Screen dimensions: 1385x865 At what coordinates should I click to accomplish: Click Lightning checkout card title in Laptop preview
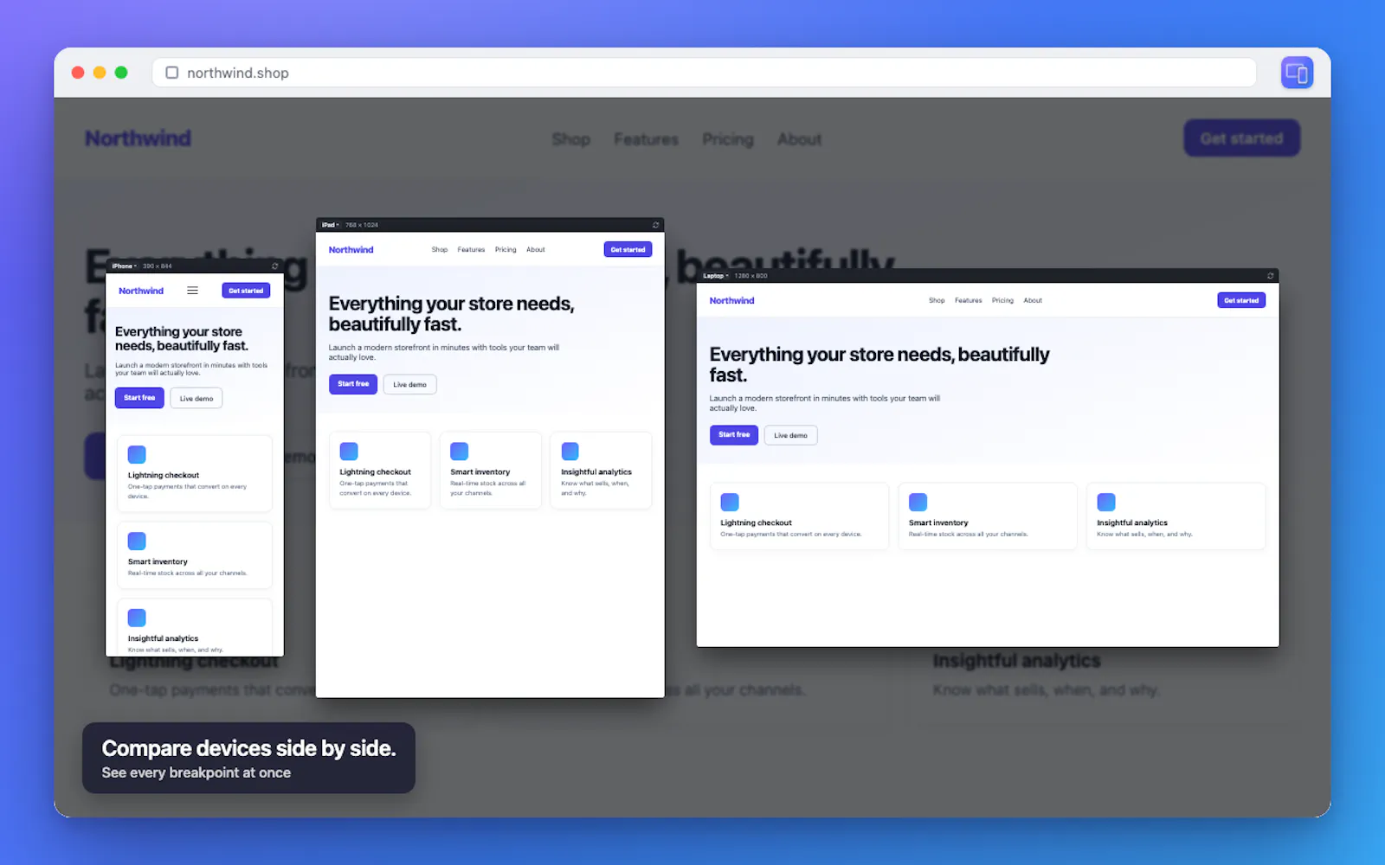pyautogui.click(x=757, y=523)
